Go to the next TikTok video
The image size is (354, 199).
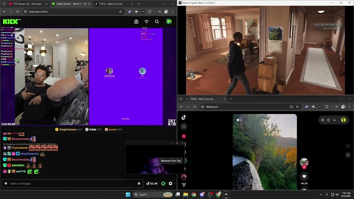348,155
